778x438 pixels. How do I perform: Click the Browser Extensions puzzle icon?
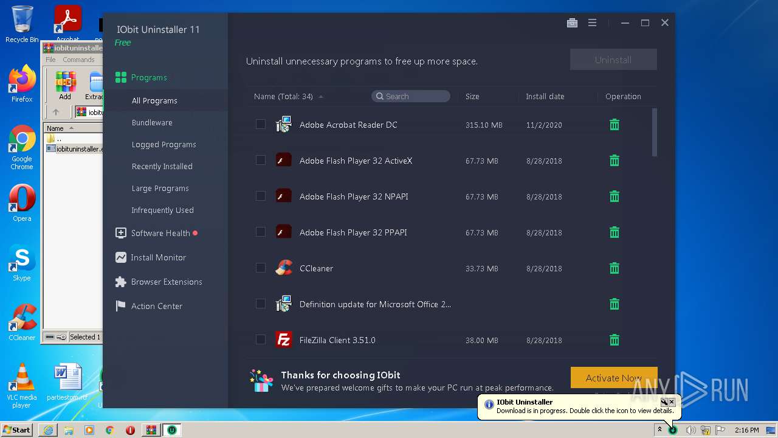[x=120, y=282]
